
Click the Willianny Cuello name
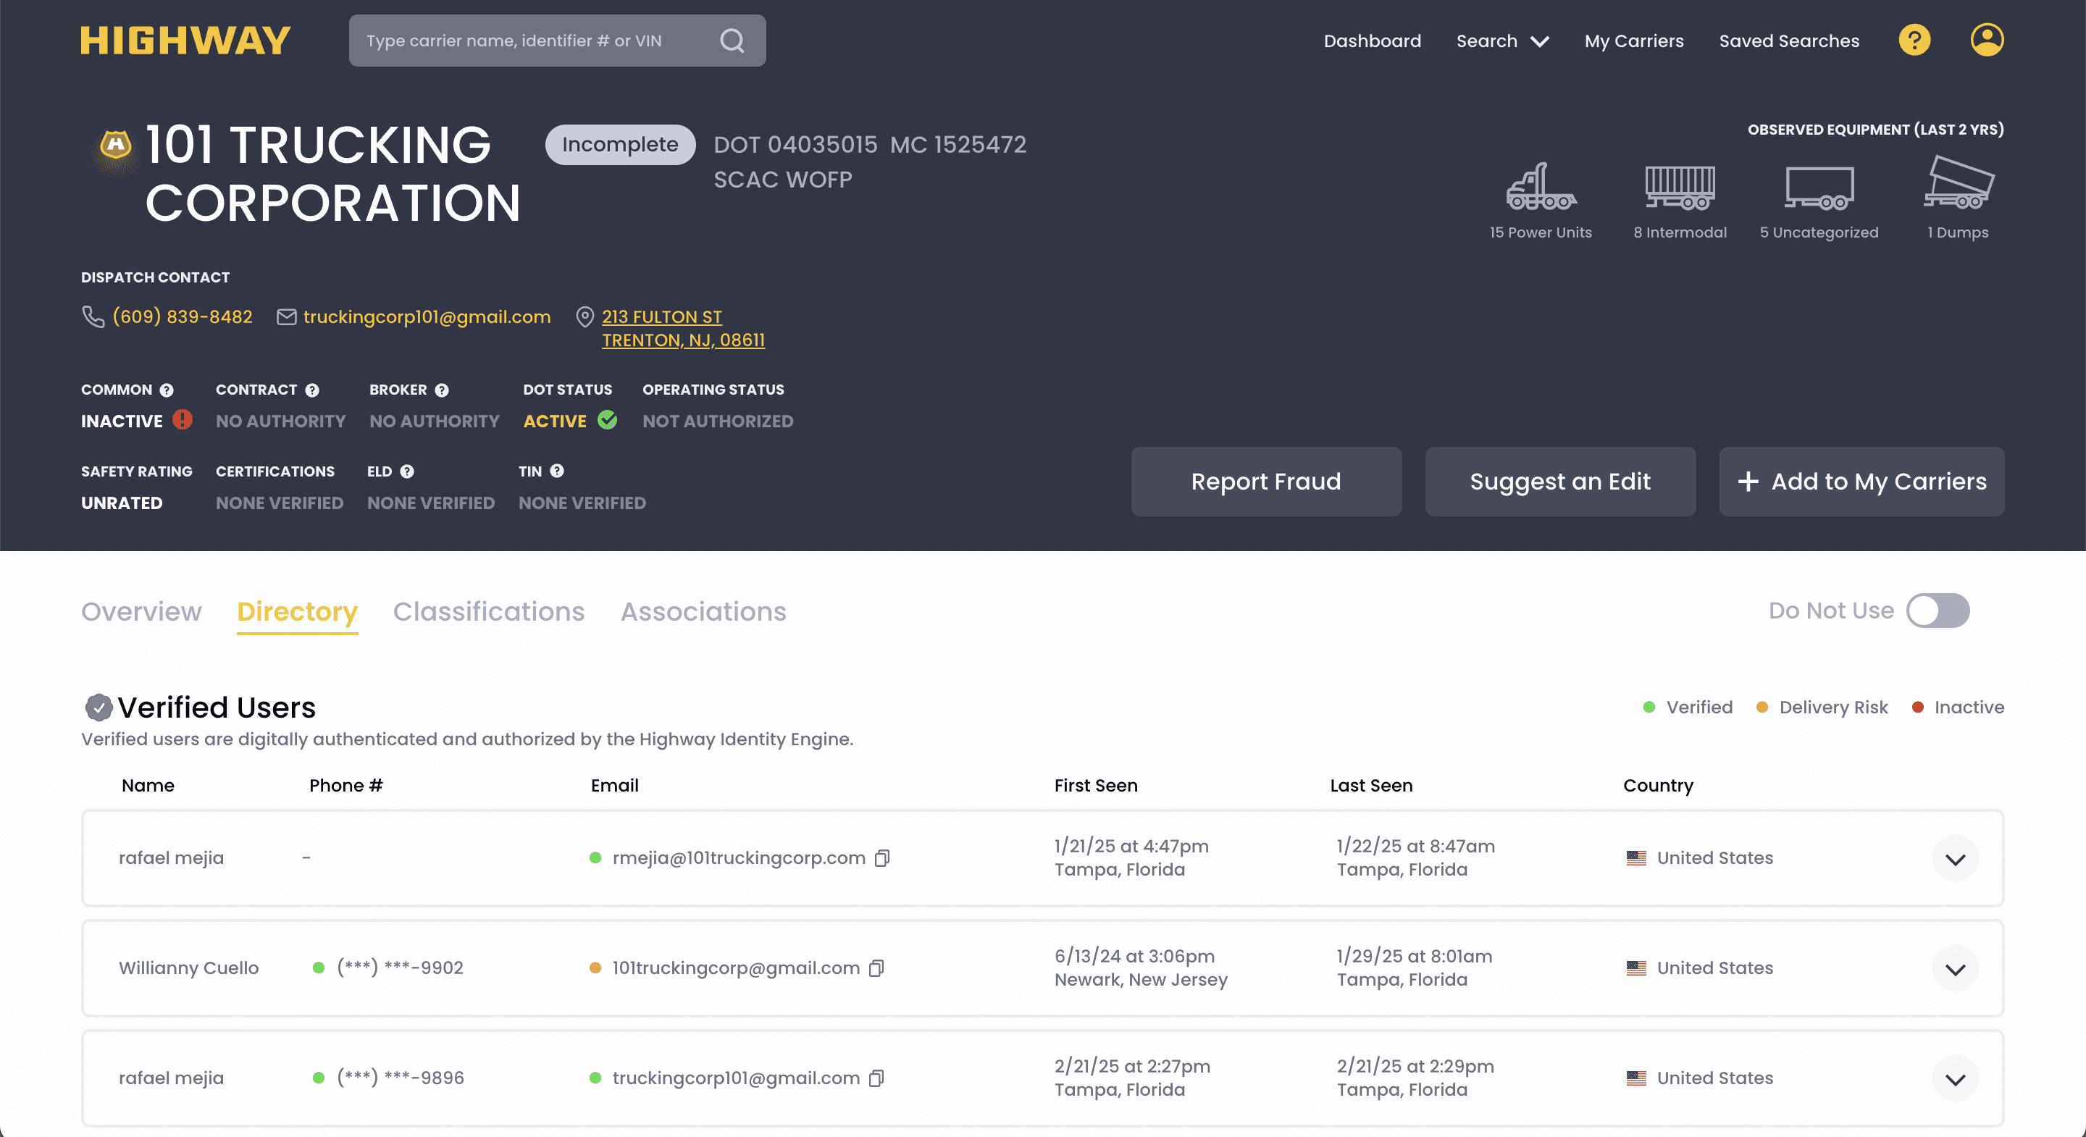pyautogui.click(x=188, y=968)
